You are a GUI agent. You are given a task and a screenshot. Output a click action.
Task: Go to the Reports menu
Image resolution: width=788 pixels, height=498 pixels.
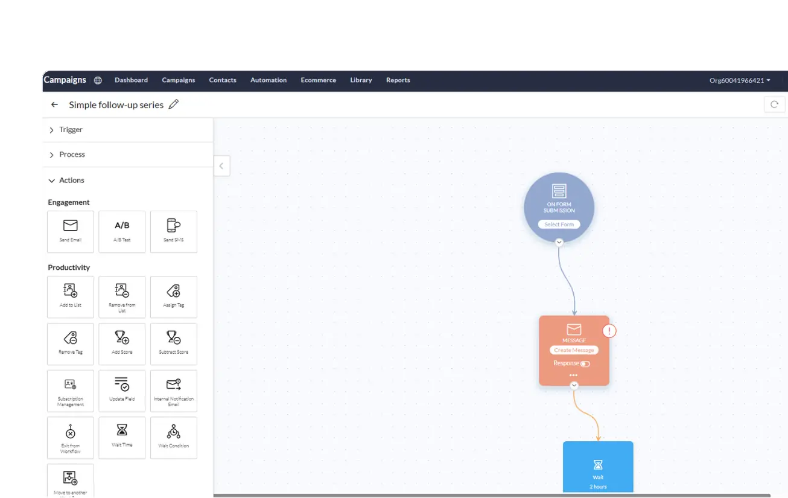click(x=398, y=80)
